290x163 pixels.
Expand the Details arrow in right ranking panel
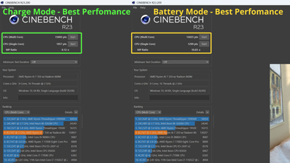click(x=207, y=112)
